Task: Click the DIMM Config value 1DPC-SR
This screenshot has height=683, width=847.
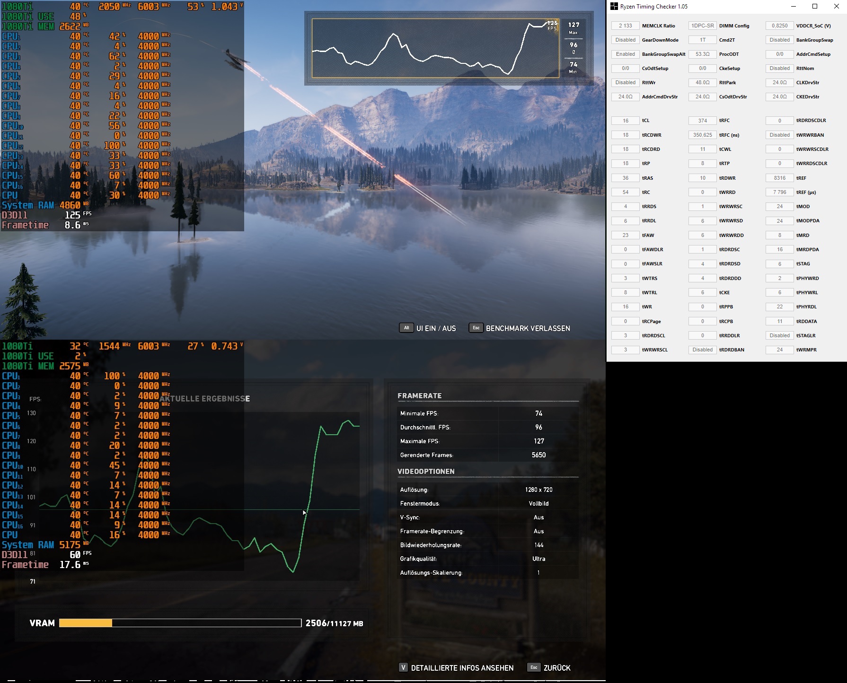Action: point(702,26)
